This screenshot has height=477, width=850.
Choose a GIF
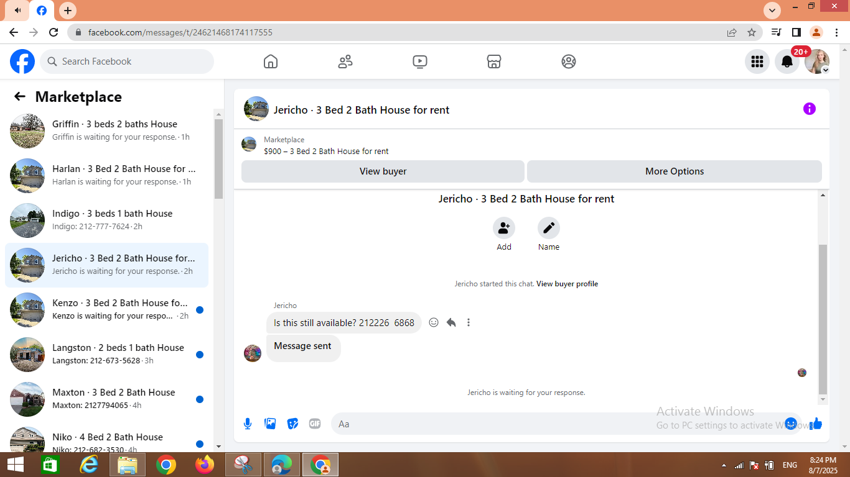click(x=315, y=424)
